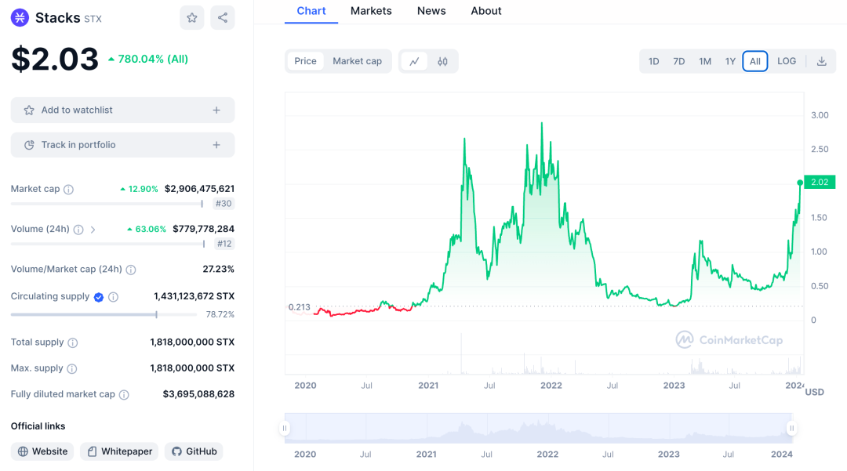Click the 780.04% (All) change text
Image resolution: width=847 pixels, height=471 pixels.
(x=153, y=60)
